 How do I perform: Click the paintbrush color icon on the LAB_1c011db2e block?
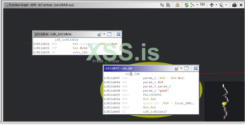tap(100, 34)
